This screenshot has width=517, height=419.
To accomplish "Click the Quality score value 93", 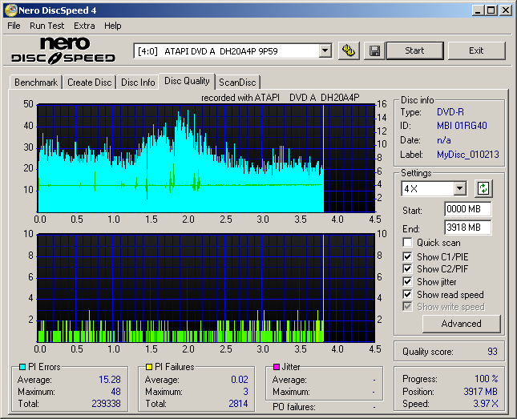I will point(492,352).
